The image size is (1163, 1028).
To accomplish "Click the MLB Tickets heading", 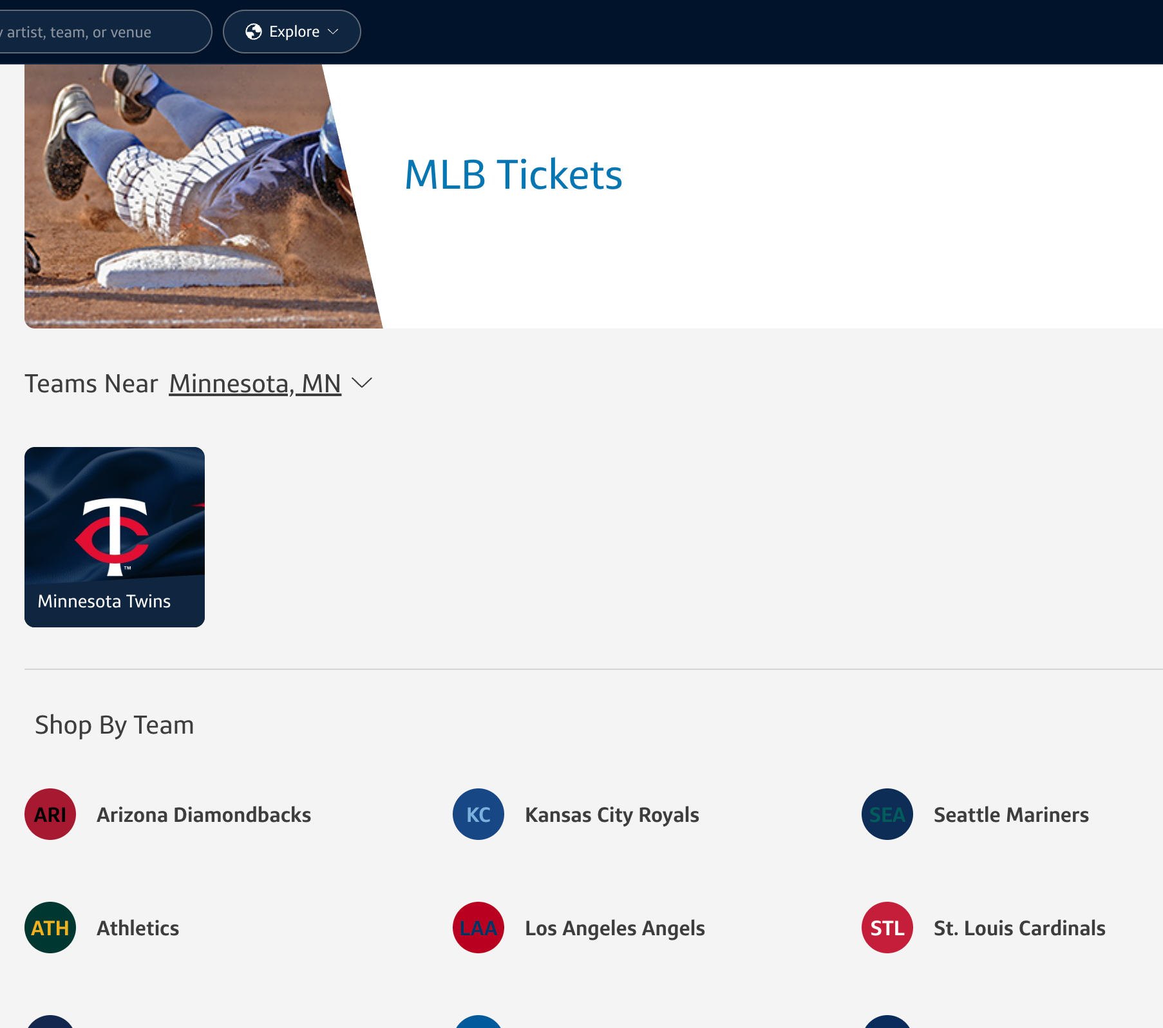I will pos(514,175).
